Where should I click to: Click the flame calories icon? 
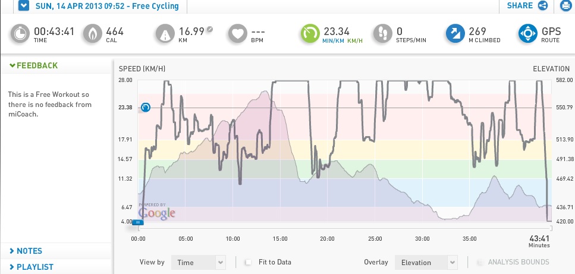click(x=92, y=34)
